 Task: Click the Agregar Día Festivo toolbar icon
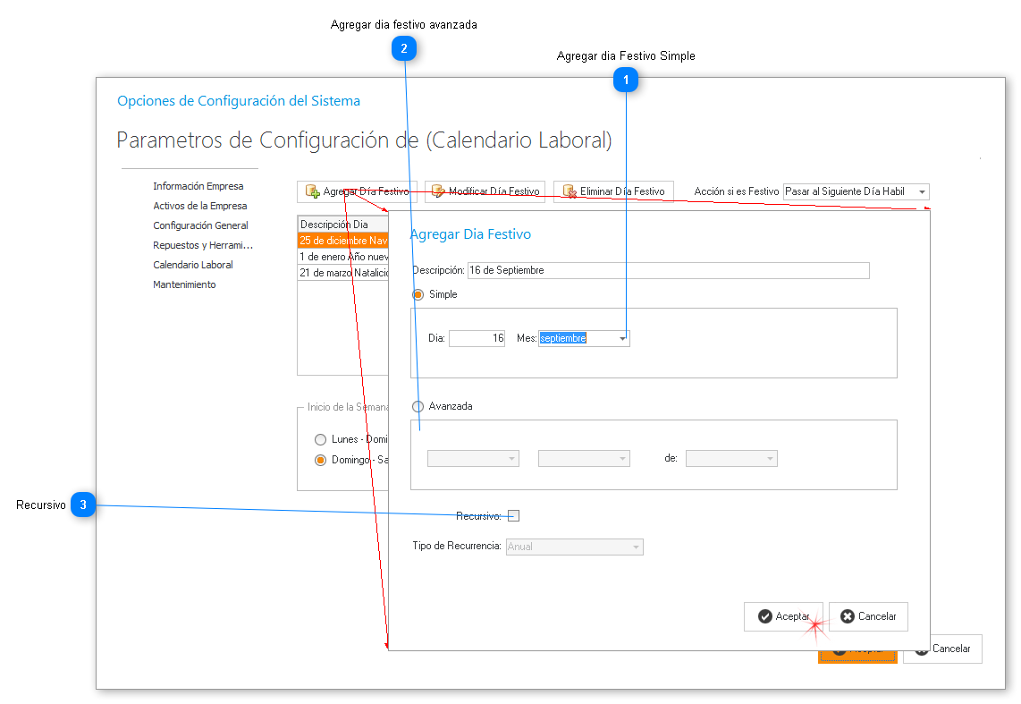point(312,191)
